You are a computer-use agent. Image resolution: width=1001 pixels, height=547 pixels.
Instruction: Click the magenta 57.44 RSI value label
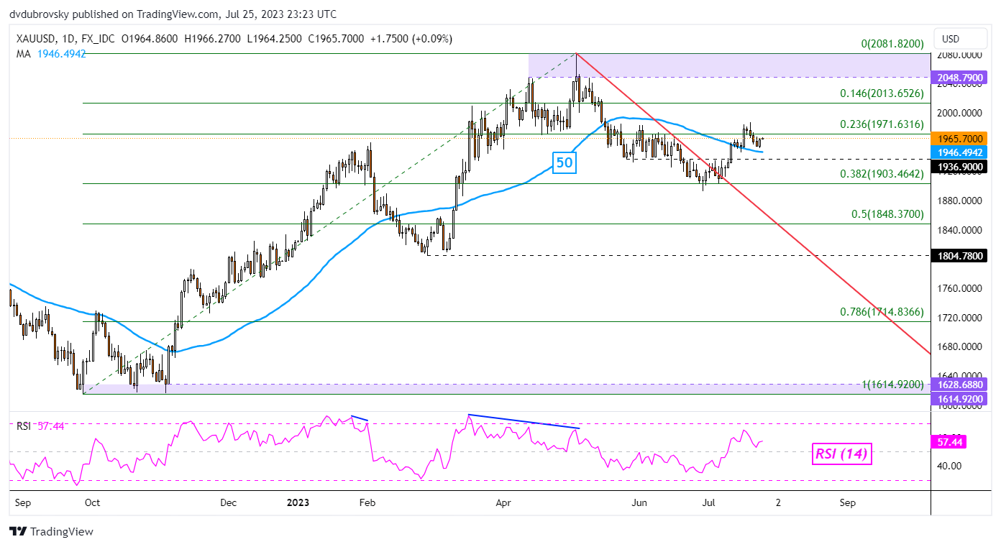[951, 442]
